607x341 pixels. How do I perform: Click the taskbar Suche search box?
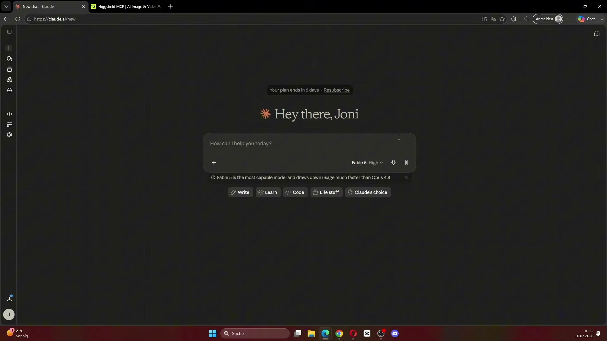255,333
